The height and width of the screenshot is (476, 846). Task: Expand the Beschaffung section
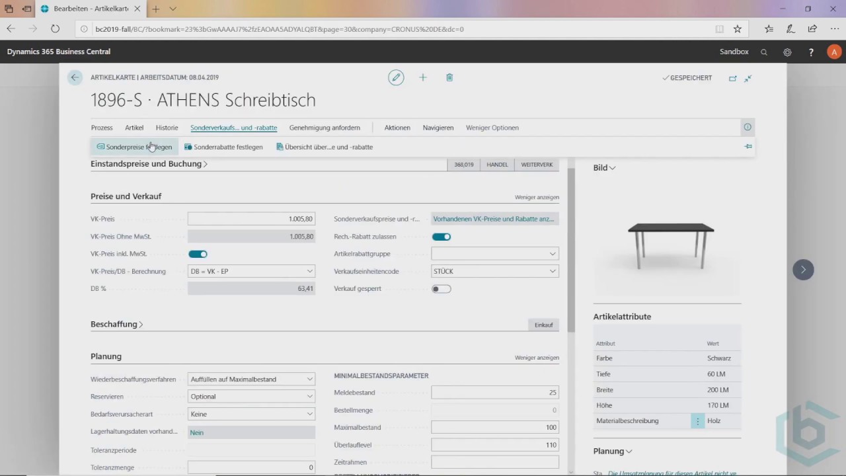[x=117, y=325]
